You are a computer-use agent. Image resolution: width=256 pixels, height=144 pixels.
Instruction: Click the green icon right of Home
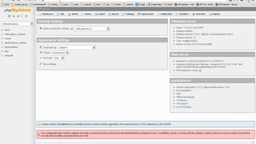point(14,16)
